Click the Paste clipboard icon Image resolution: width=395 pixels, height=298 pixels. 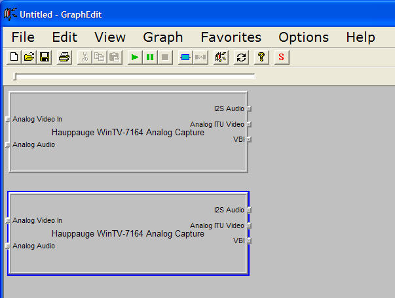click(x=115, y=58)
